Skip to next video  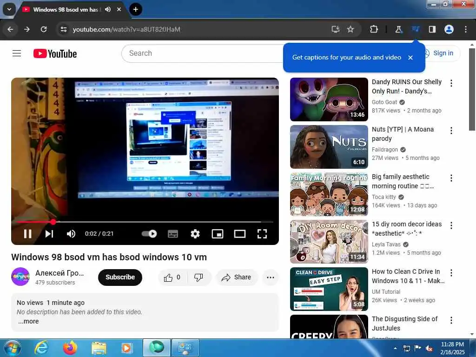pos(49,234)
